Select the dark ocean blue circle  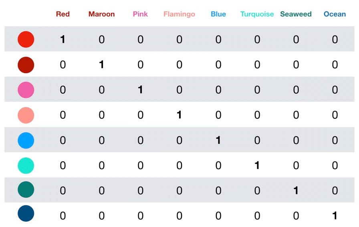pyautogui.click(x=26, y=213)
